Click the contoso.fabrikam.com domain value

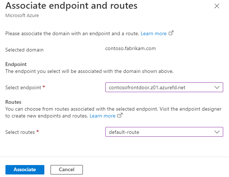point(130,49)
